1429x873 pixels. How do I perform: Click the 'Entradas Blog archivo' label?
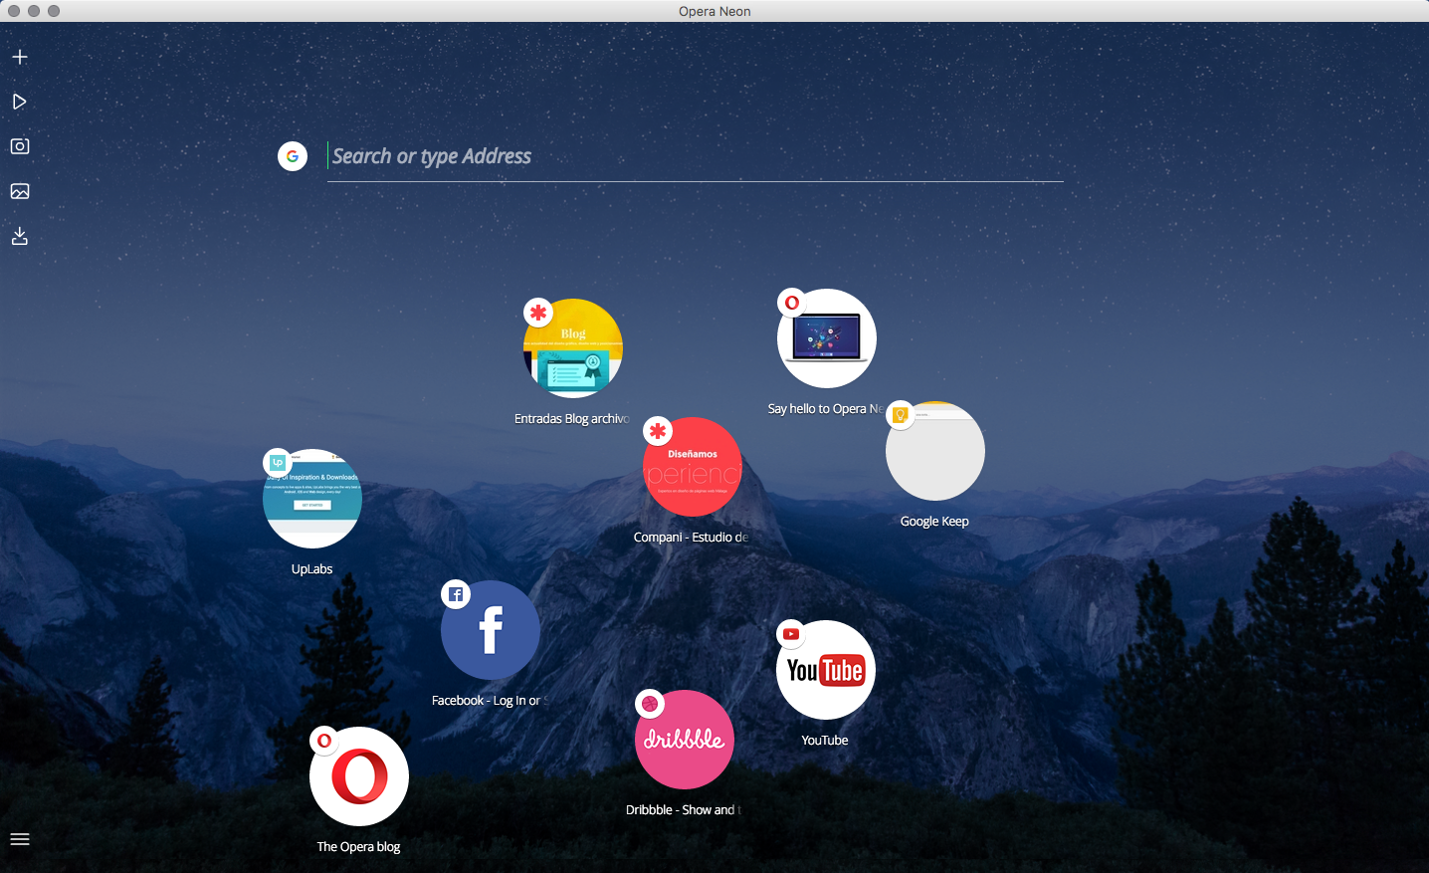[x=572, y=419]
